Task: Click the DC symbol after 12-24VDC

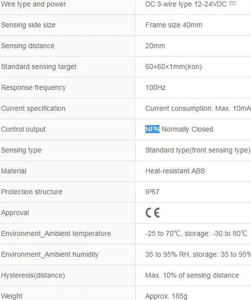Action: tap(233, 4)
